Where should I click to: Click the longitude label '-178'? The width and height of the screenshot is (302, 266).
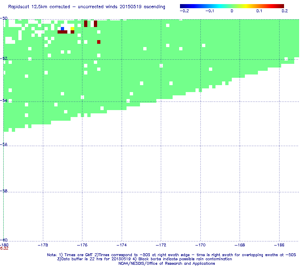point(43,245)
